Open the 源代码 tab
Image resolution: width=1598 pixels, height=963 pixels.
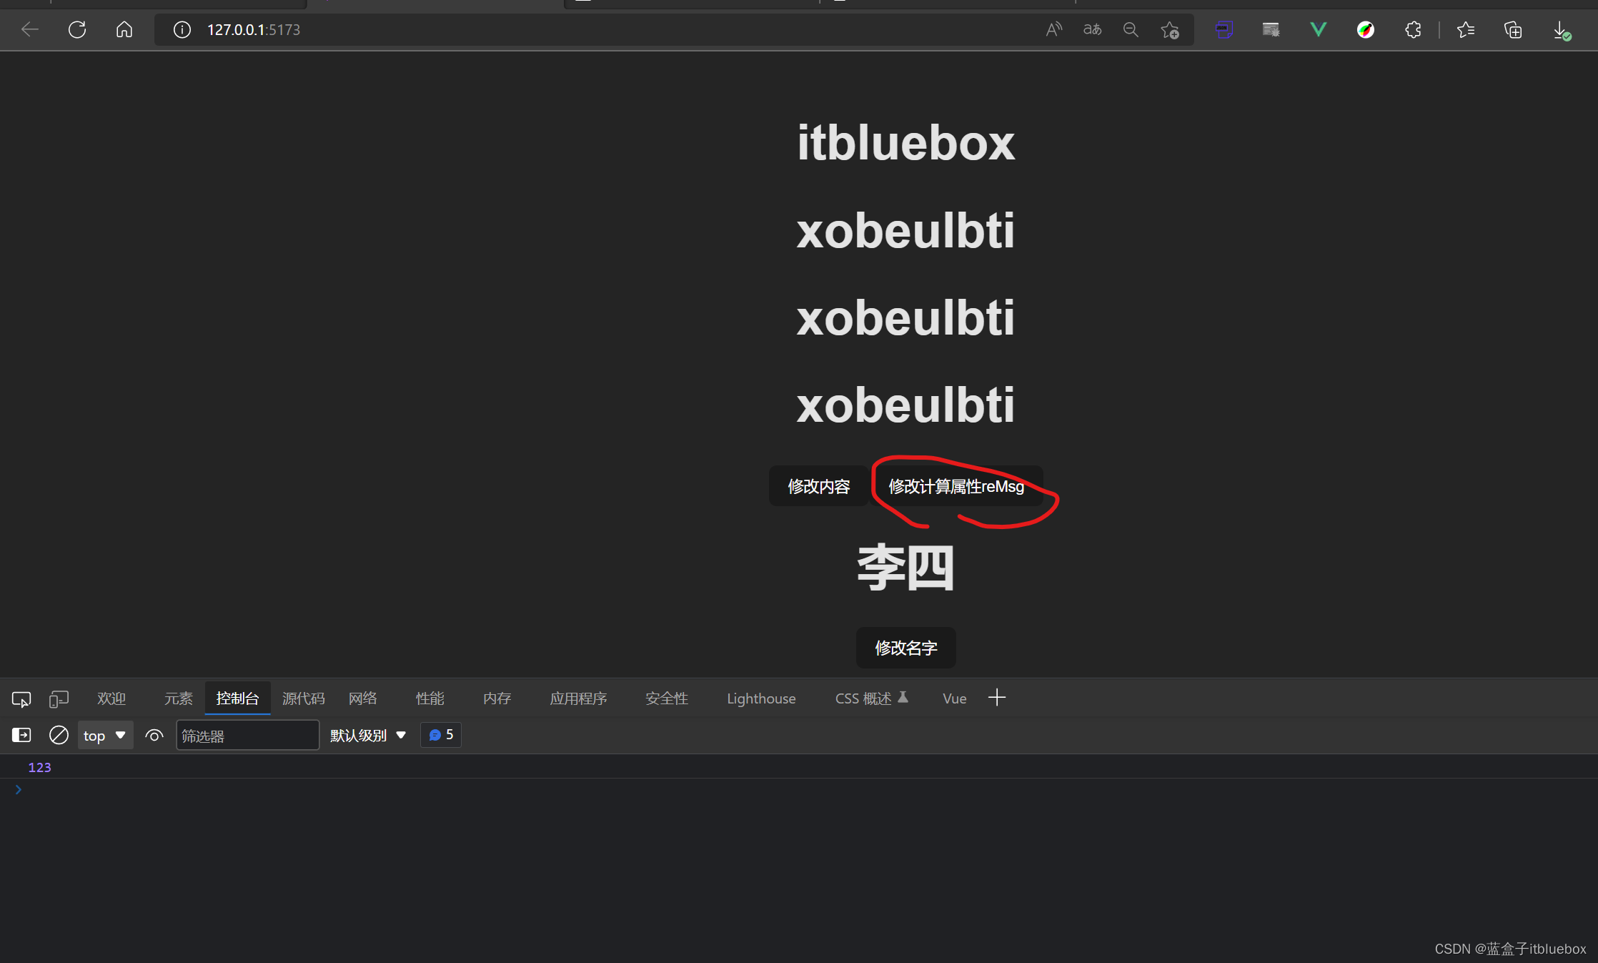point(304,698)
